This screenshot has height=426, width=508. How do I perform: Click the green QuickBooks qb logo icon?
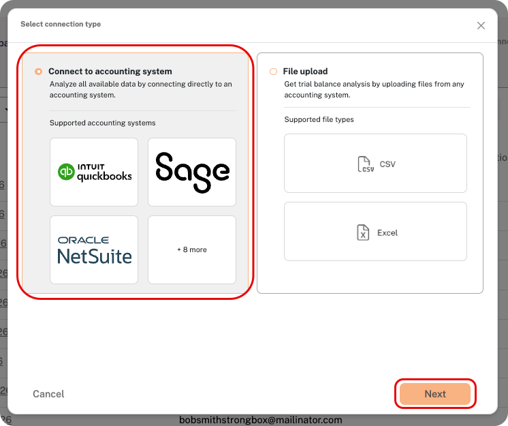(x=66, y=172)
